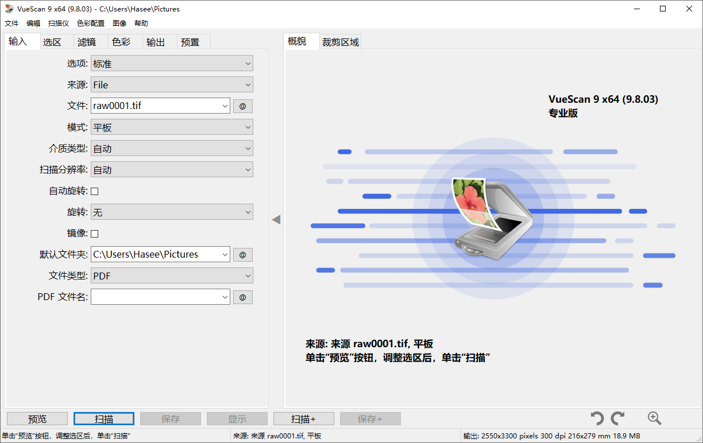This screenshot has height=443, width=703.
Task: Collapse left panel with triangle arrow
Action: coord(276,219)
